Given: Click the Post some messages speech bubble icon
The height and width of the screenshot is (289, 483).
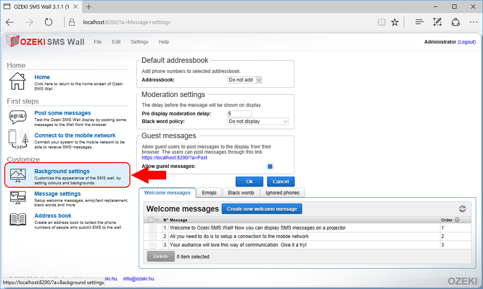Looking at the screenshot, I should [x=18, y=117].
